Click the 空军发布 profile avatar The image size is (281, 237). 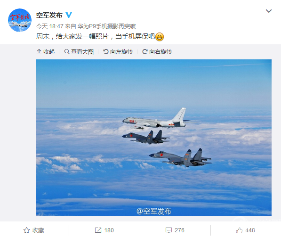[x=20, y=20]
